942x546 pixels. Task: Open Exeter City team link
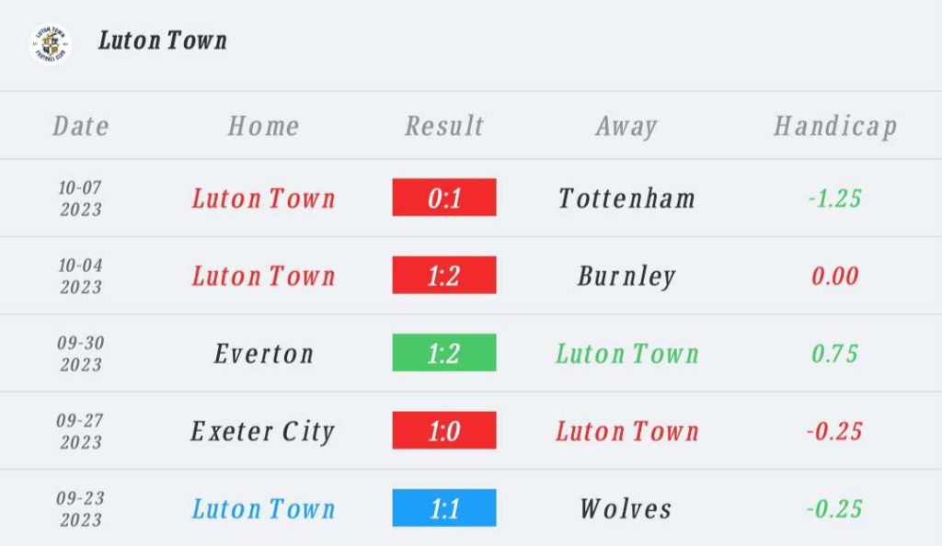[x=262, y=431]
